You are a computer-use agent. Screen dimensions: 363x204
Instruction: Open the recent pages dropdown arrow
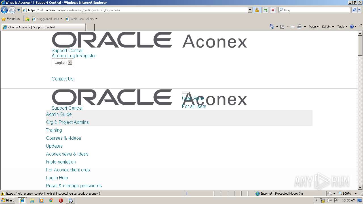click(x=19, y=10)
